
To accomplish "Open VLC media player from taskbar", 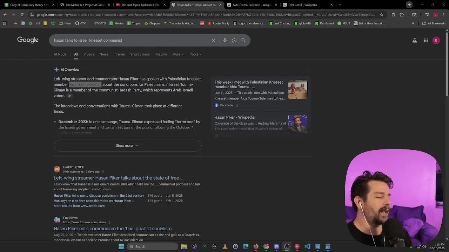I will [x=225, y=246].
